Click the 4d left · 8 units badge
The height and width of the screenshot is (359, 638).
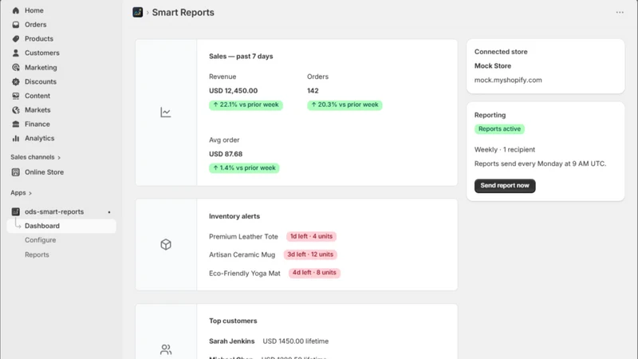(314, 273)
